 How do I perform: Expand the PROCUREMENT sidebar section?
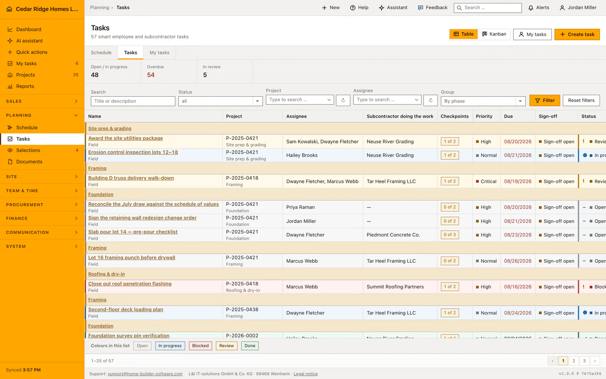point(42,205)
